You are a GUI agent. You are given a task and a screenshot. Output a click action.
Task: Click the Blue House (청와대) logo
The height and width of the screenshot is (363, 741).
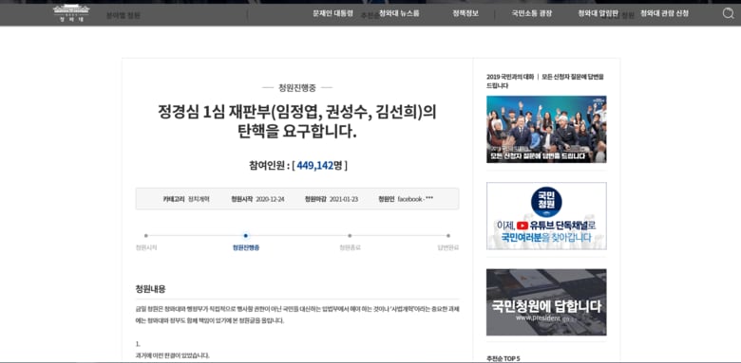(x=71, y=13)
